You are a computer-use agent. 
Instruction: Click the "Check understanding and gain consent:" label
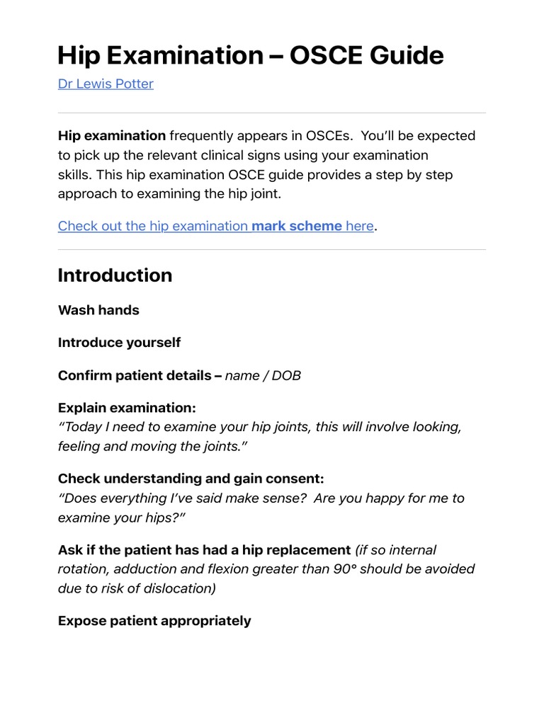tap(191, 479)
